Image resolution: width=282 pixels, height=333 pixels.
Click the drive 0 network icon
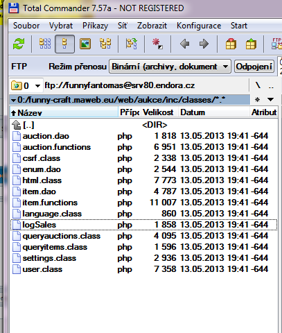pyautogui.click(x=16, y=85)
